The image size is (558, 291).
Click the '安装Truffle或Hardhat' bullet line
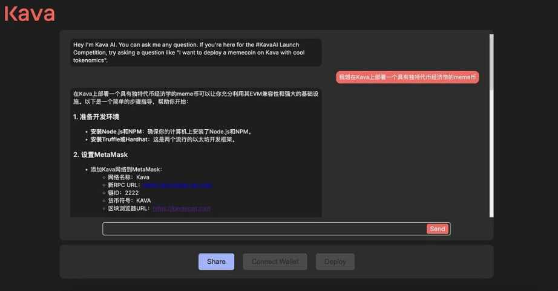point(163,139)
